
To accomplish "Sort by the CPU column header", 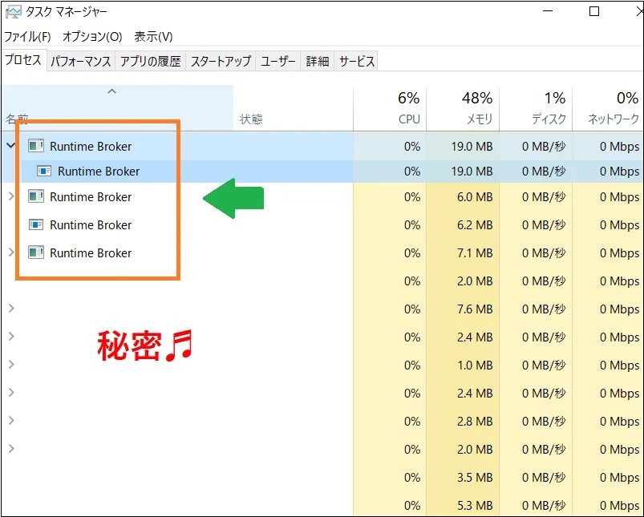I will (x=390, y=109).
